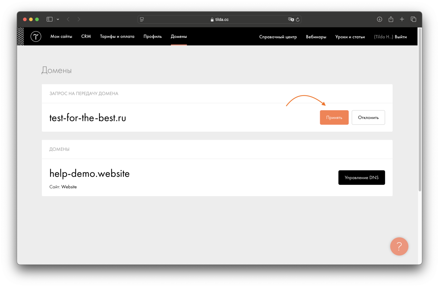This screenshot has height=287, width=439.
Task: Show the tab overview
Action: click(413, 19)
